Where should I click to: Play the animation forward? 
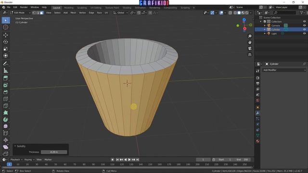[129, 160]
